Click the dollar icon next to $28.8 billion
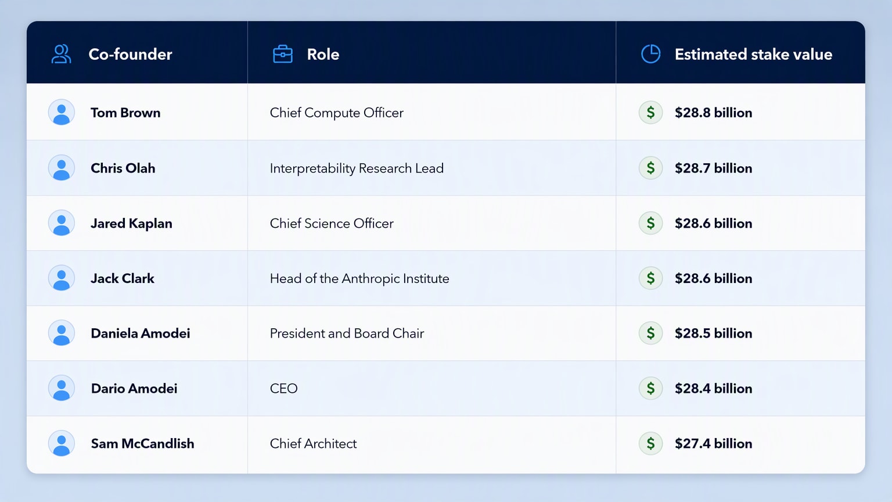The image size is (892, 502). (651, 113)
